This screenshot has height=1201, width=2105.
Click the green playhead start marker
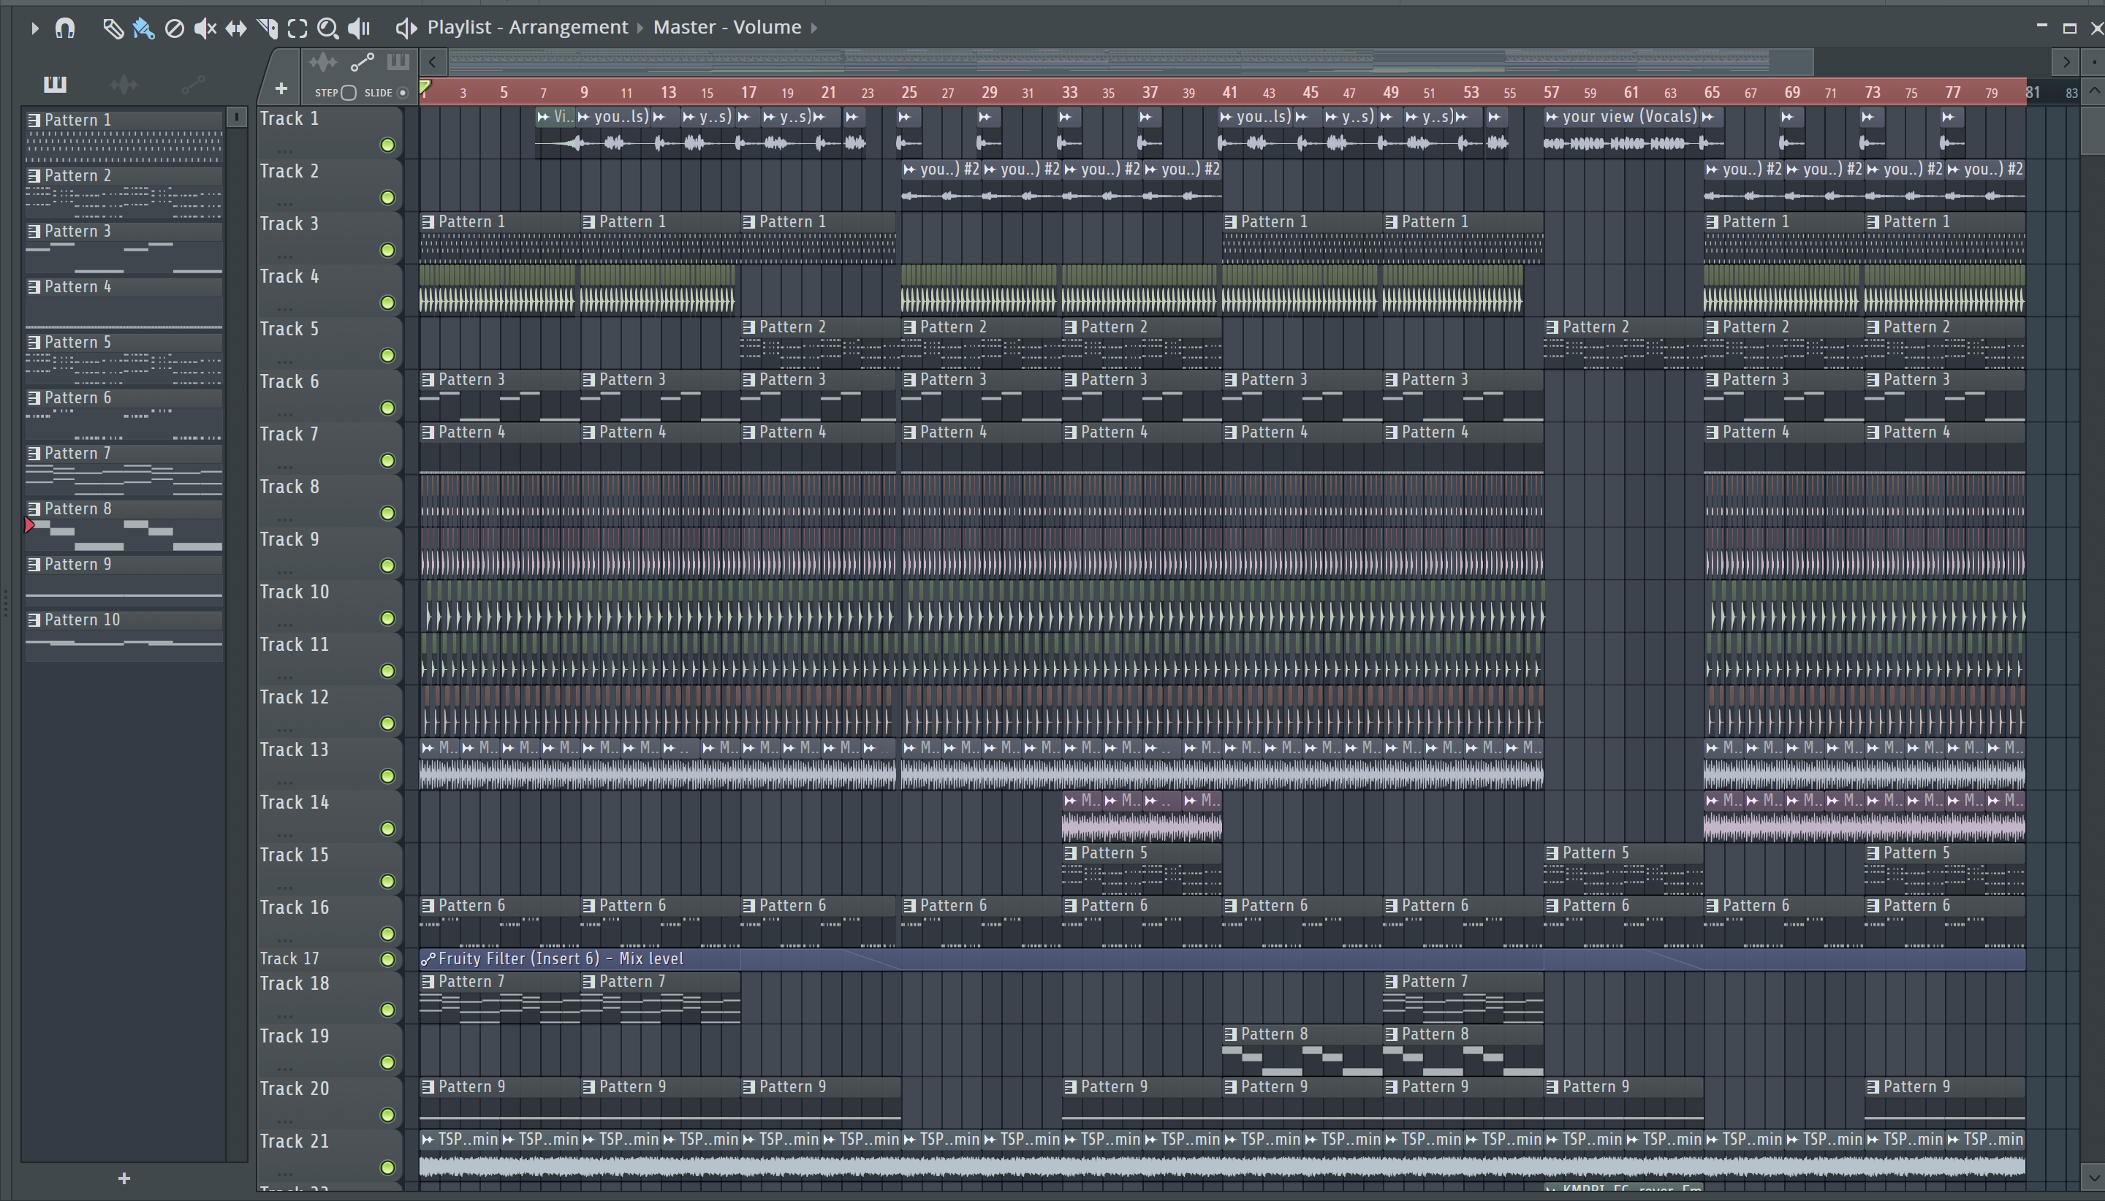coord(425,87)
